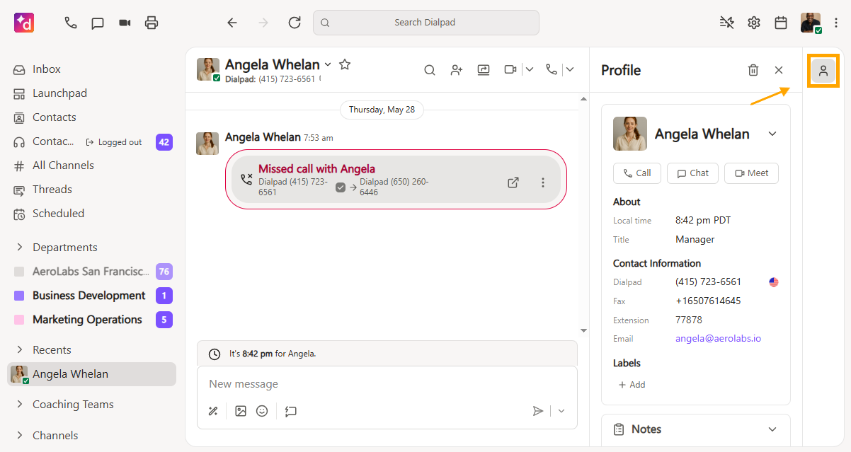This screenshot has width=851, height=452.
Task: Toggle the profile sidebar person icon
Action: [823, 71]
